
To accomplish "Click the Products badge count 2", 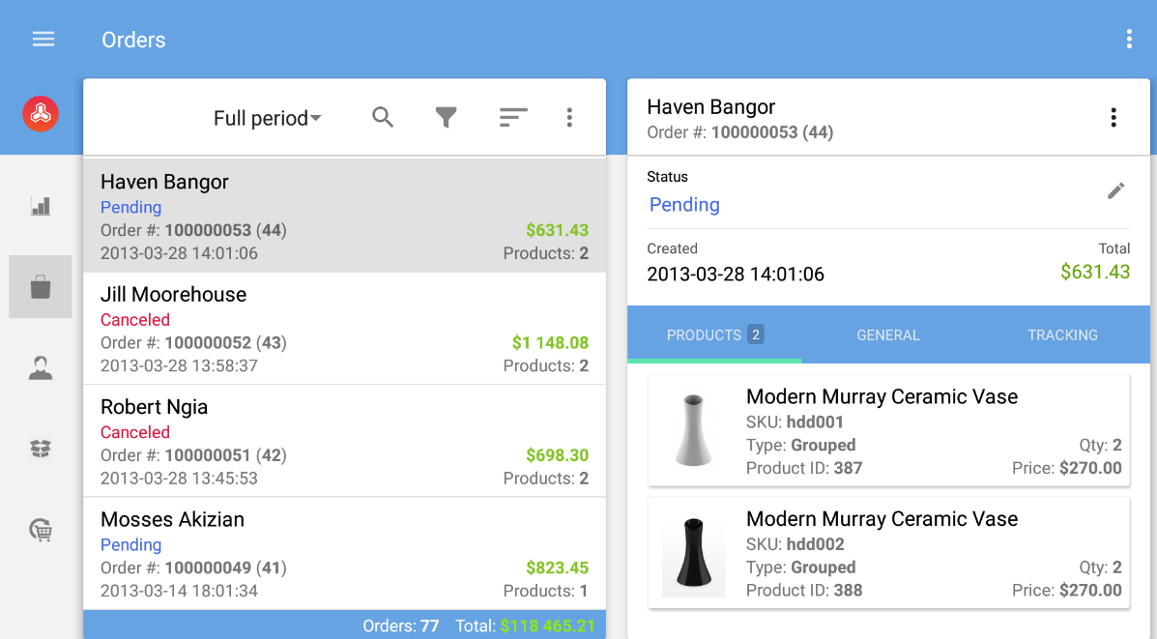I will click(755, 334).
